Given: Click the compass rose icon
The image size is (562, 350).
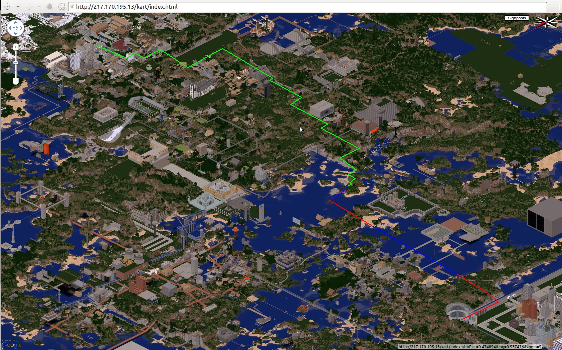Looking at the screenshot, I should 547,22.
